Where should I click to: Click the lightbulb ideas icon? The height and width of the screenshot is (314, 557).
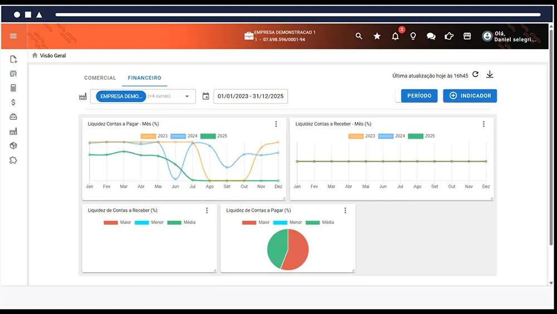pyautogui.click(x=413, y=36)
